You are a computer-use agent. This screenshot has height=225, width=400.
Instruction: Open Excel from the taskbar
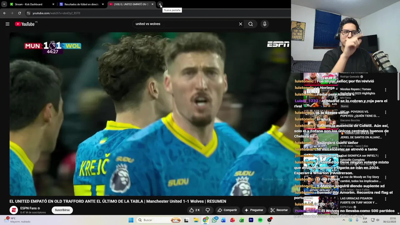coord(242,220)
